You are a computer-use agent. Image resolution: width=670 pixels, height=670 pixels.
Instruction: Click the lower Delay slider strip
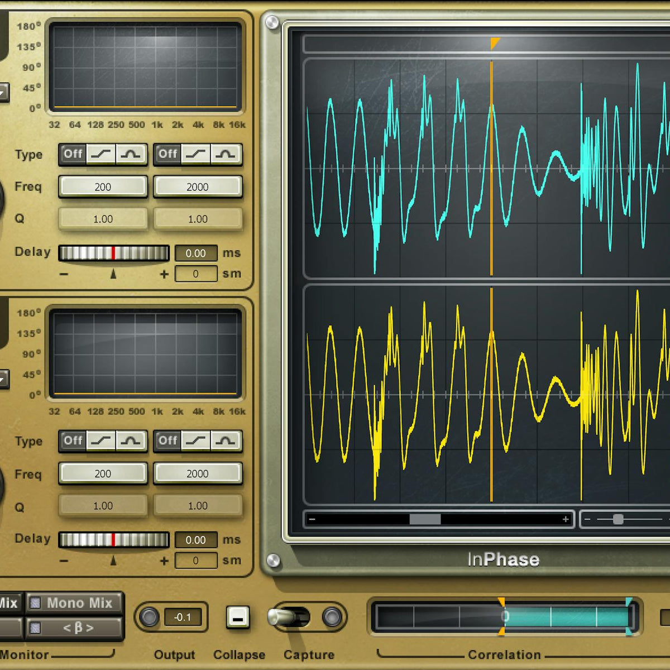click(x=114, y=540)
